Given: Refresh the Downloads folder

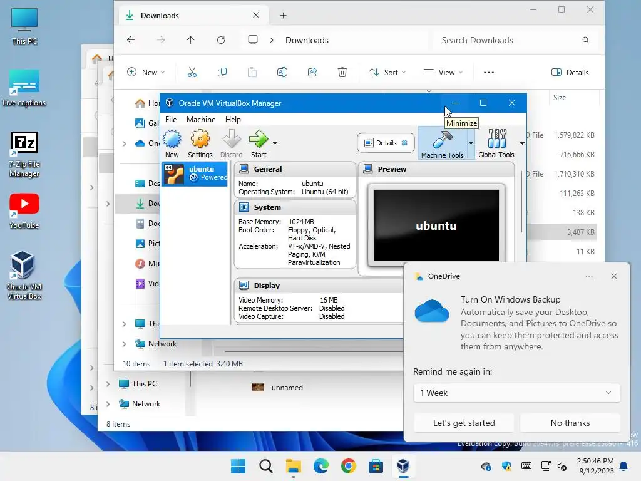Looking at the screenshot, I should click(x=221, y=39).
